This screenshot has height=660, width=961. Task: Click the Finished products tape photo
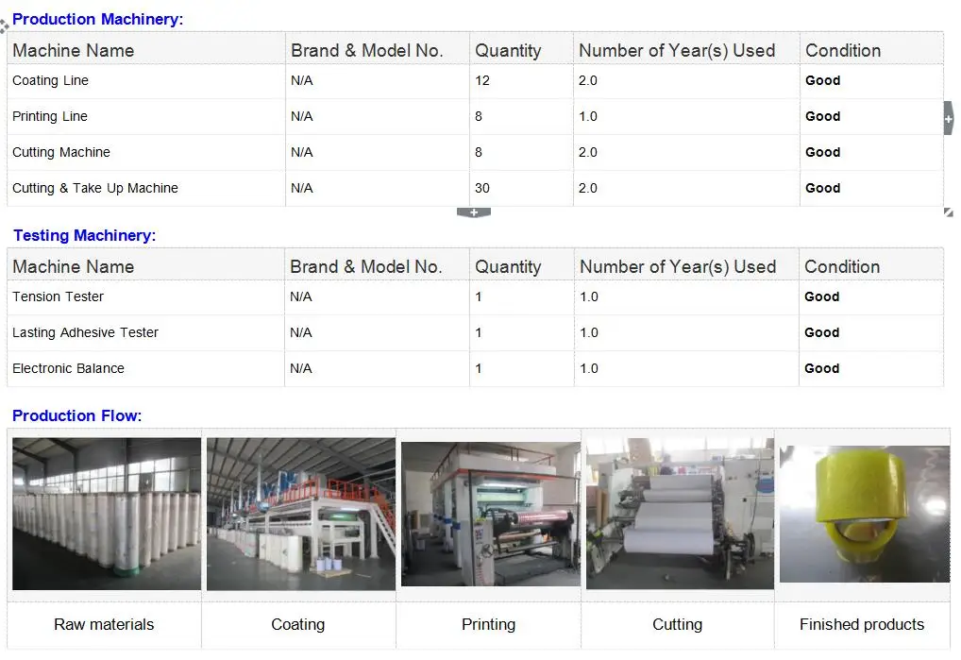point(864,514)
